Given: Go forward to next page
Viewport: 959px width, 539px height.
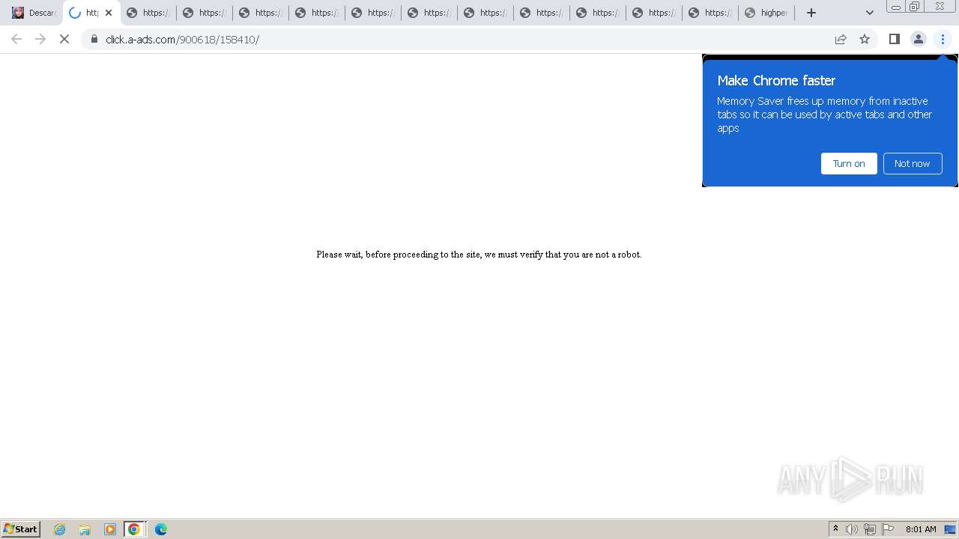Looking at the screenshot, I should pos(40,39).
